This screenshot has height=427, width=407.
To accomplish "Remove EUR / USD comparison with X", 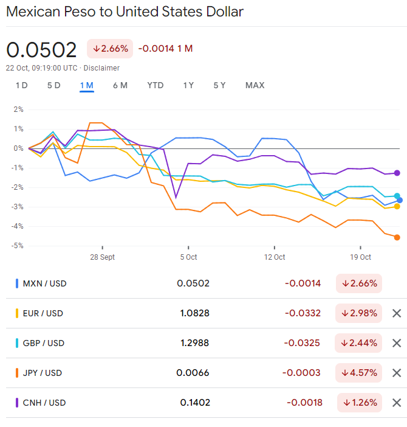I will click(x=397, y=313).
